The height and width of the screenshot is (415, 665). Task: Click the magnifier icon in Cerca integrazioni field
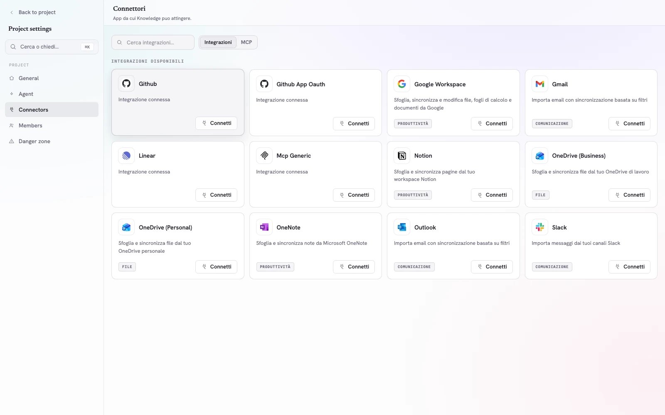tap(120, 42)
